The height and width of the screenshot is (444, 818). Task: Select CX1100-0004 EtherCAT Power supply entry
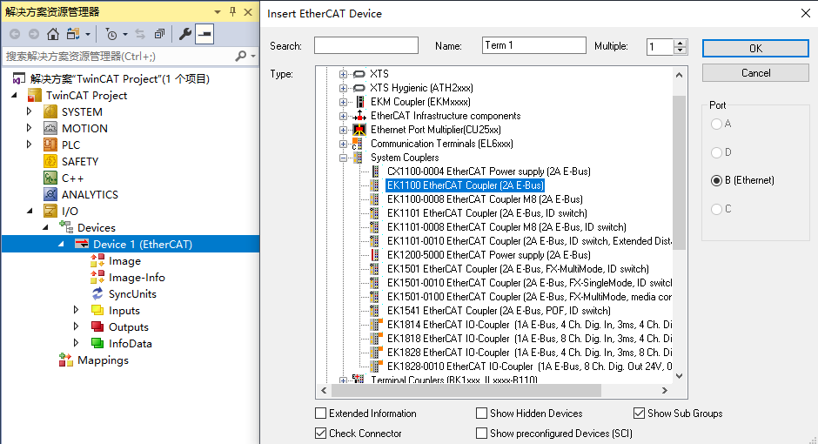tap(489, 172)
